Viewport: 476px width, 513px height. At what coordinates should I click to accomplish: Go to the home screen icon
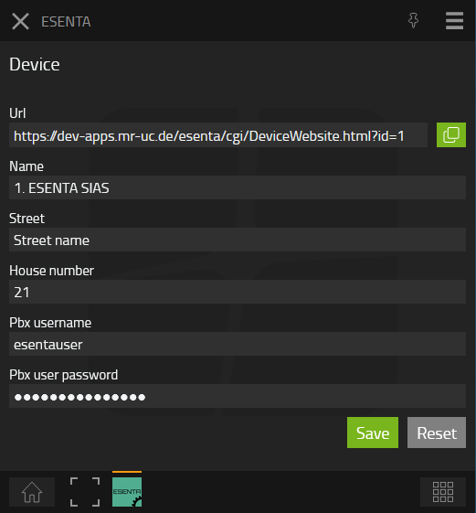tap(32, 492)
